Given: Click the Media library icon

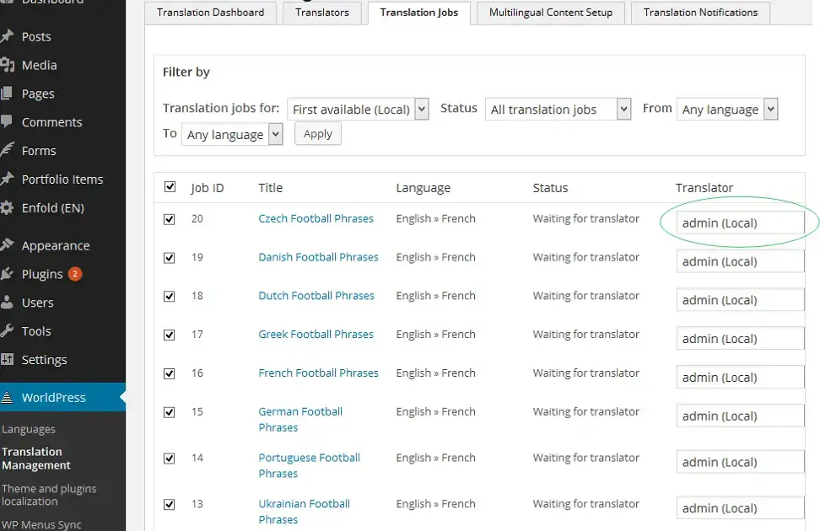Looking at the screenshot, I should point(8,66).
